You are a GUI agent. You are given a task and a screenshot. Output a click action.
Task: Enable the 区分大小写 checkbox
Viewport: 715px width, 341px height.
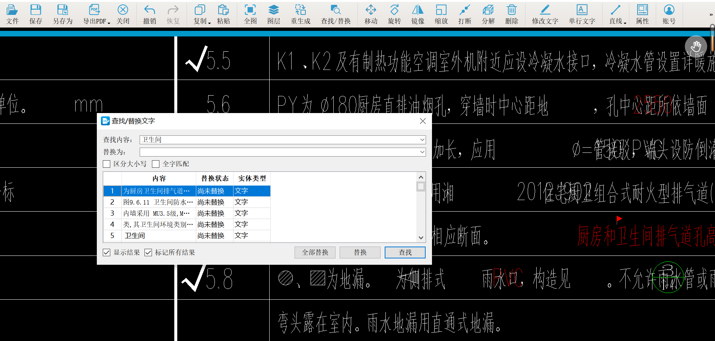click(107, 164)
